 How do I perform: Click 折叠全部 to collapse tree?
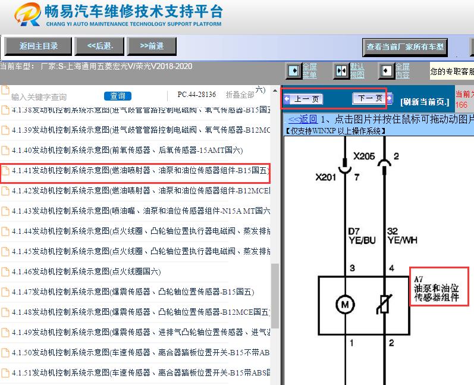[x=240, y=95]
